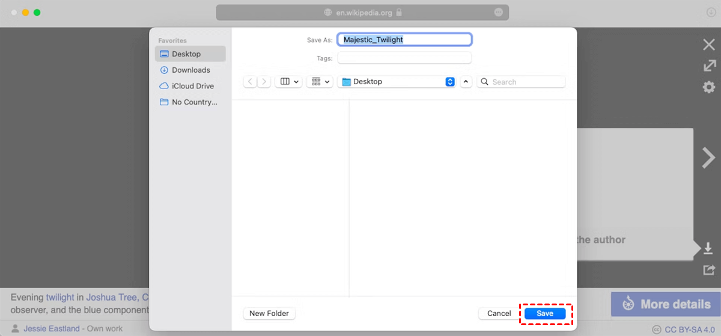Close the Wikipedia media viewer
The width and height of the screenshot is (721, 336).
pyautogui.click(x=708, y=44)
